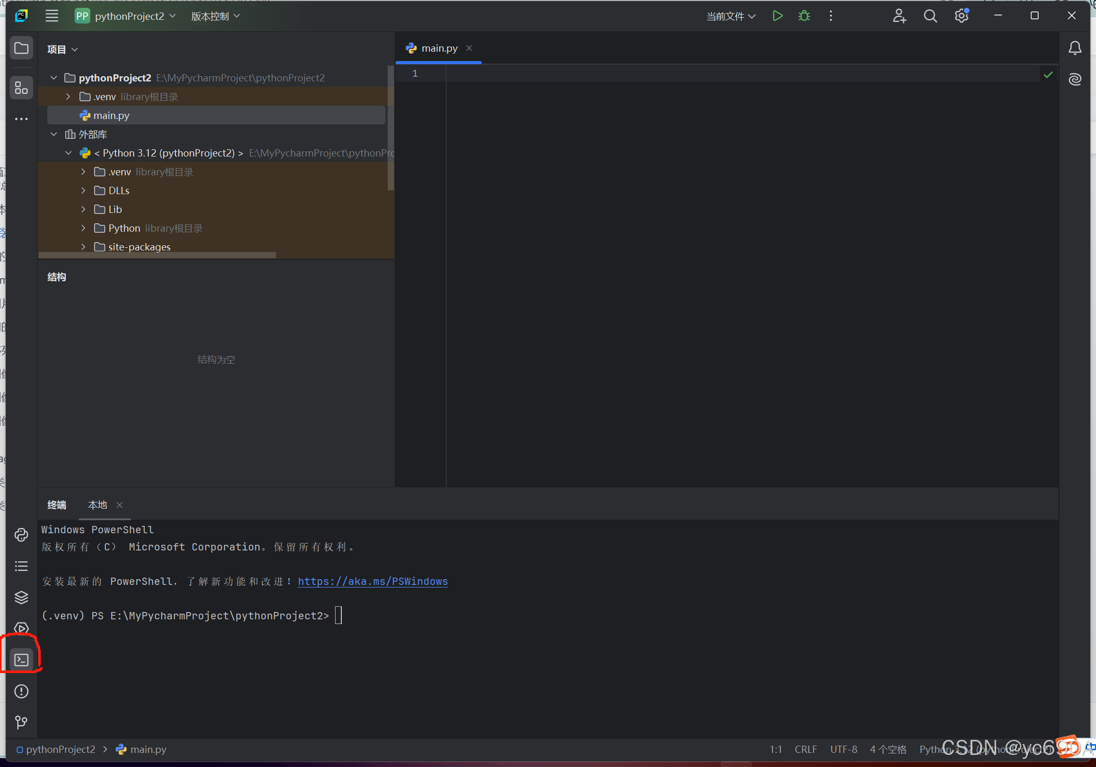Open Search Everywhere magnifier icon

(930, 16)
